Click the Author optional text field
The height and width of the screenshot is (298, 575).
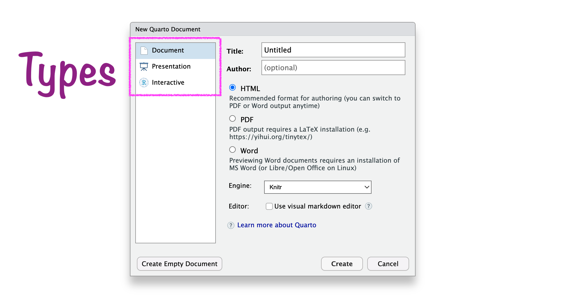pos(333,68)
